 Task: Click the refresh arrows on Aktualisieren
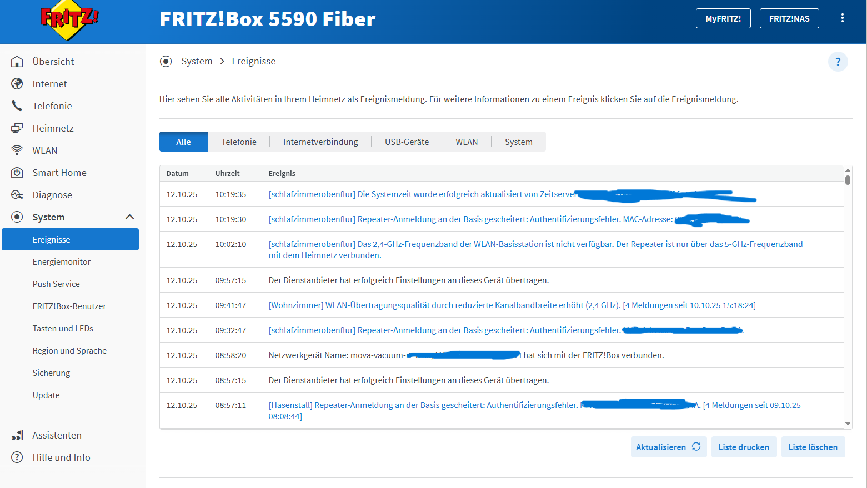pyautogui.click(x=696, y=447)
